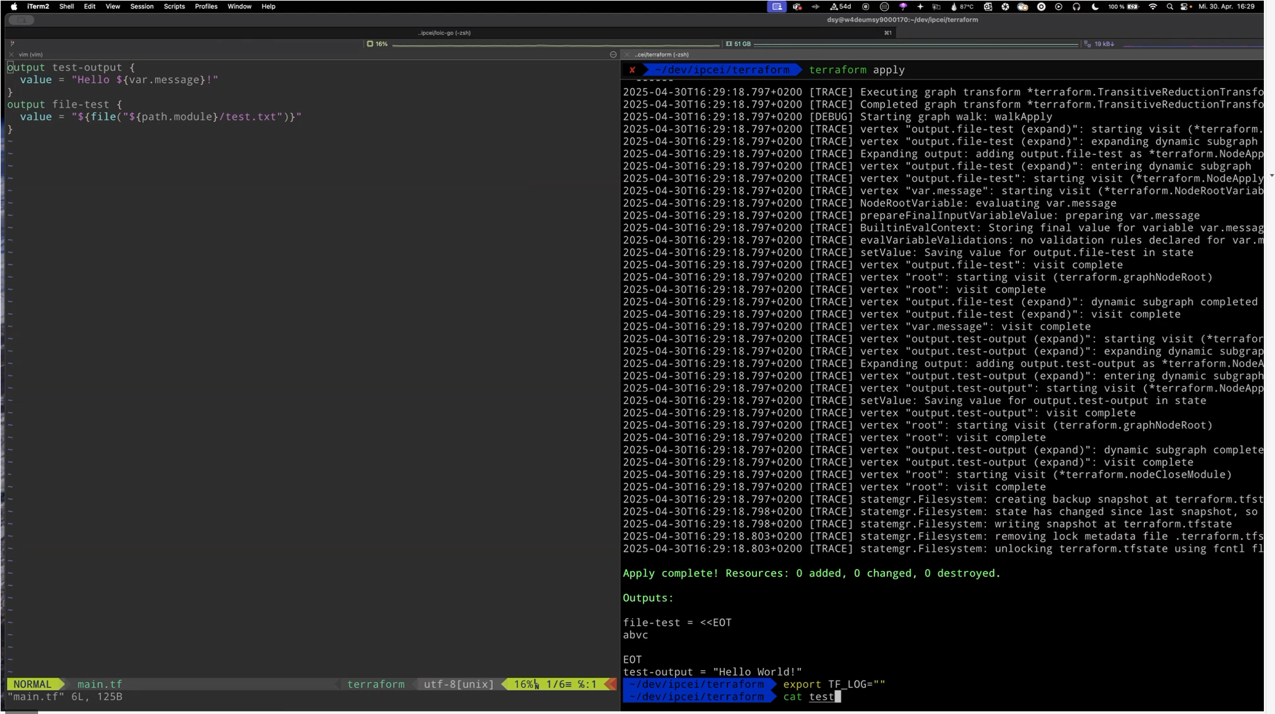
Task: Open the purple umbrella menu bar icon
Action: click(903, 7)
